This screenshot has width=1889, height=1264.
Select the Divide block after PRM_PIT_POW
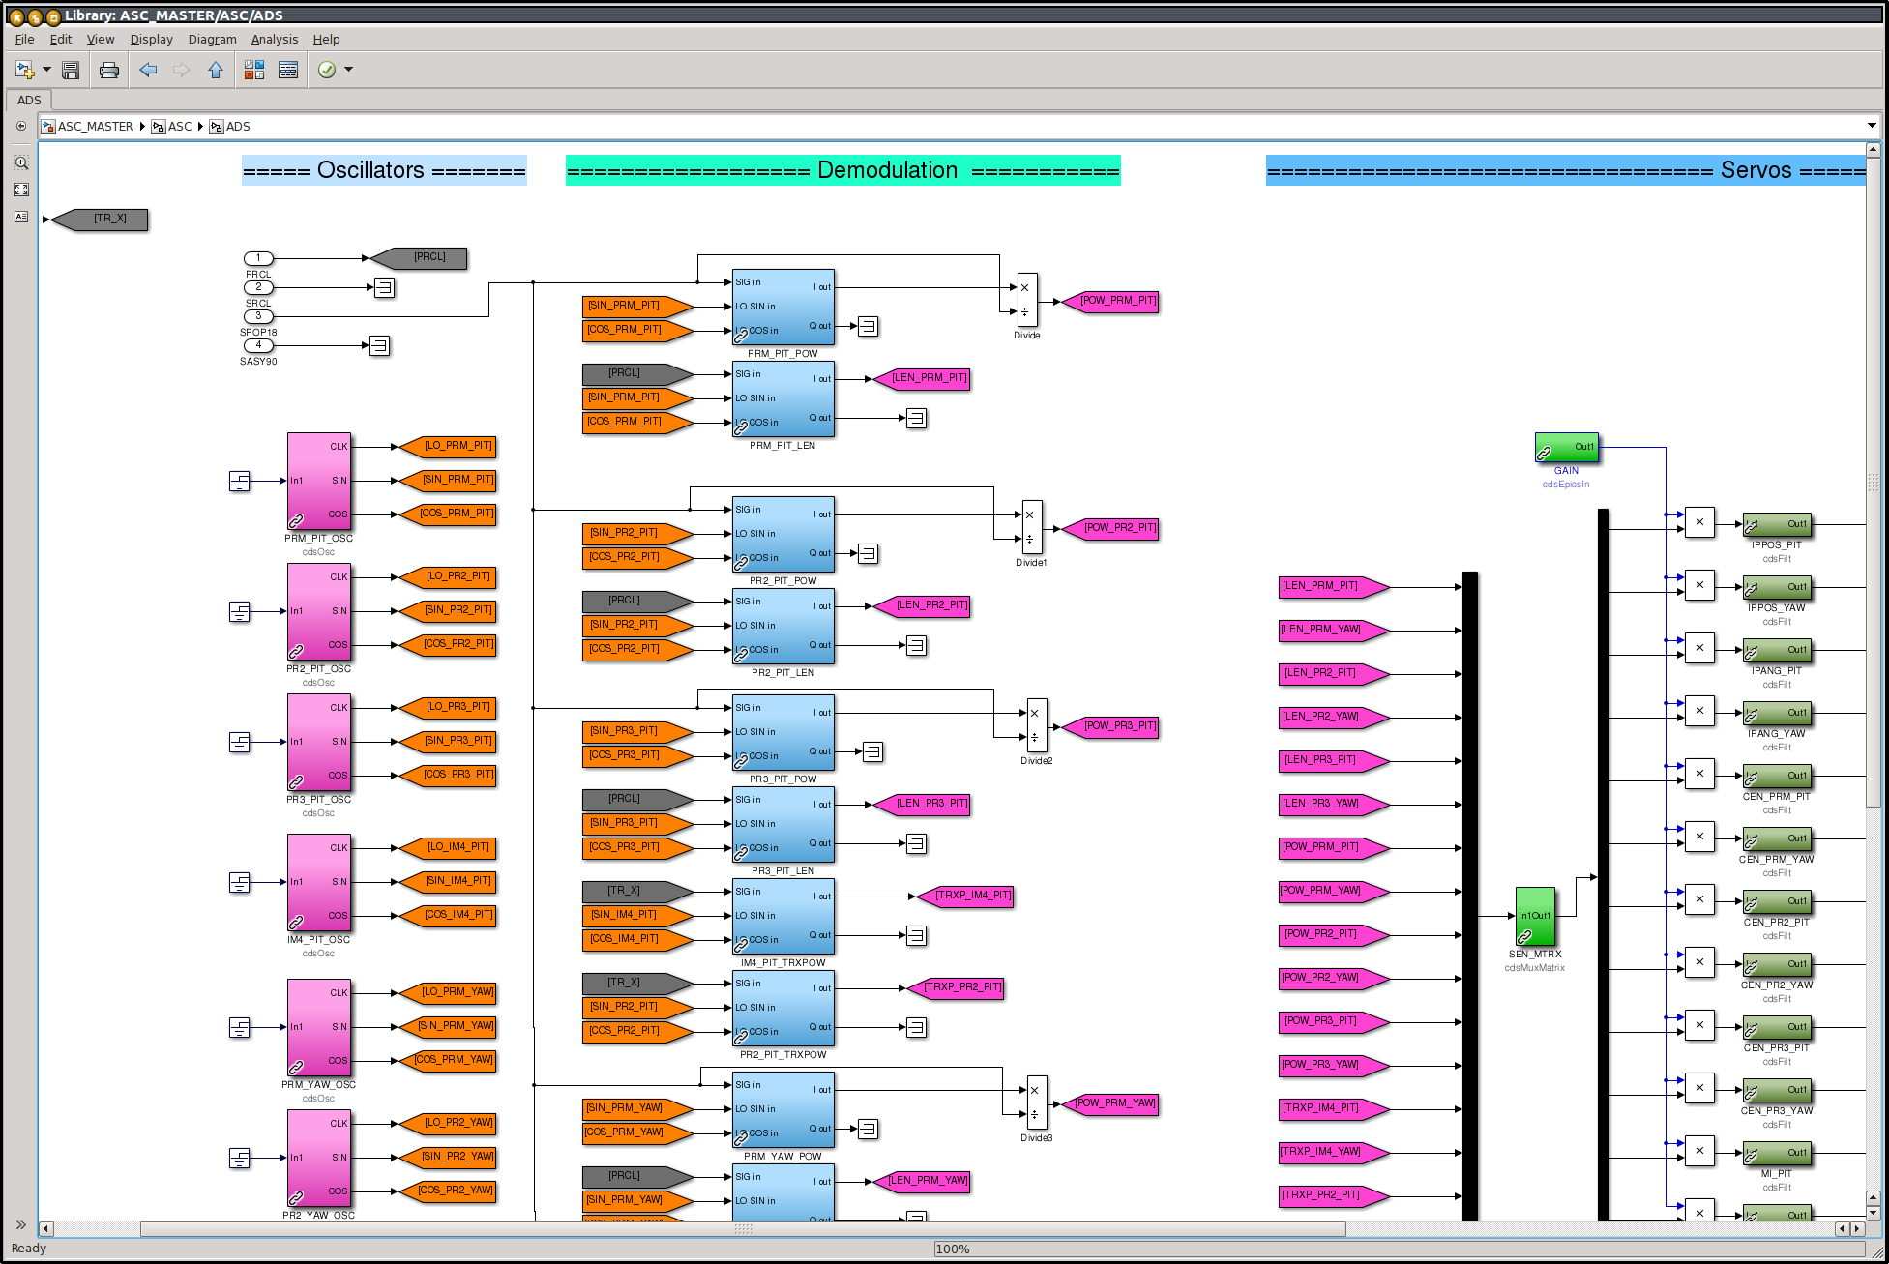click(1027, 300)
